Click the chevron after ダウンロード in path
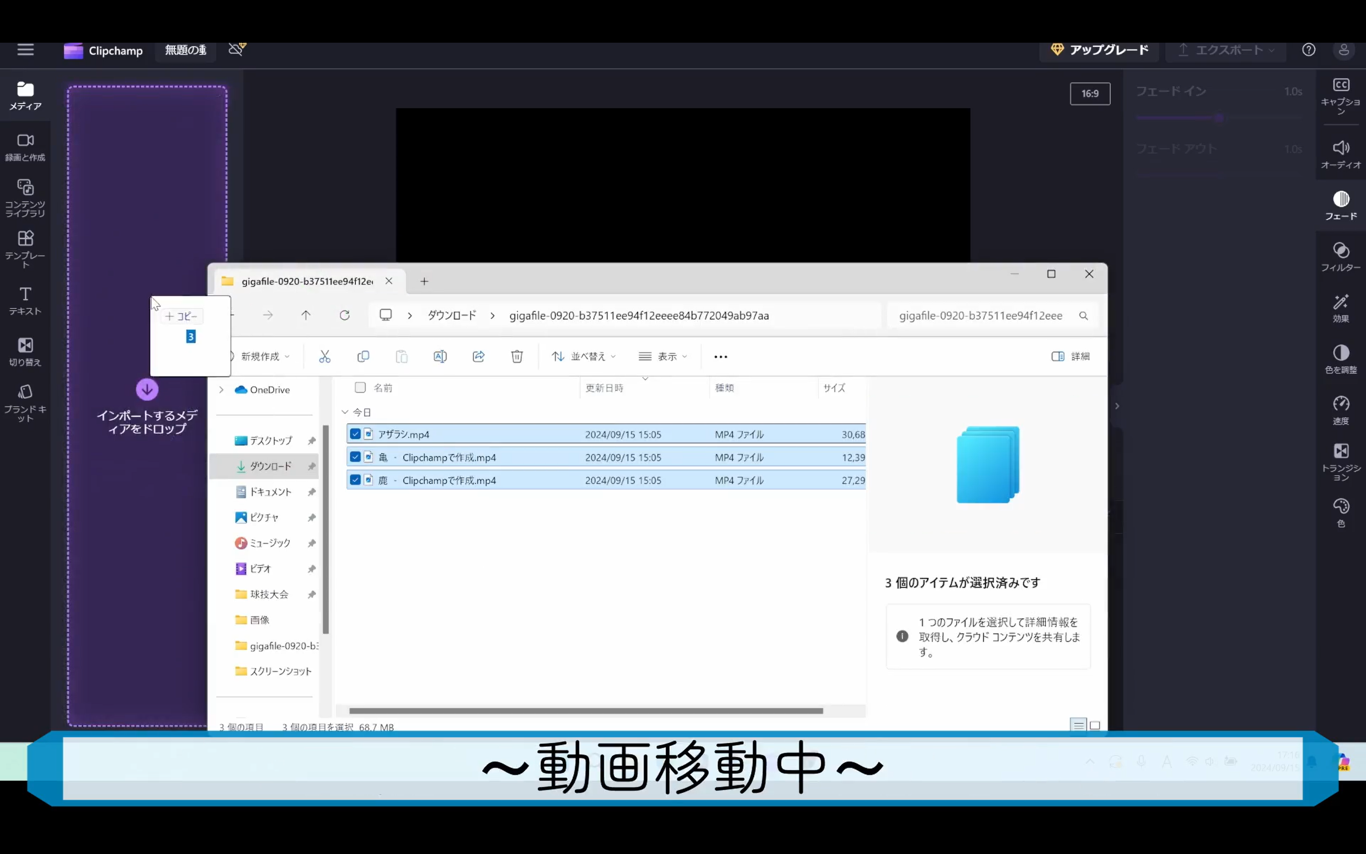 pyautogui.click(x=492, y=316)
